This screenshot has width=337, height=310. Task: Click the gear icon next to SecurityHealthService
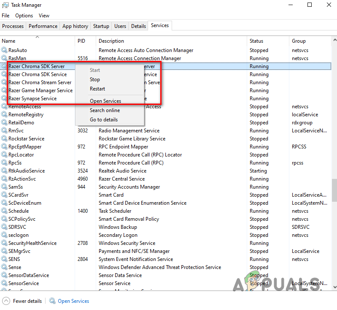coord(5,243)
